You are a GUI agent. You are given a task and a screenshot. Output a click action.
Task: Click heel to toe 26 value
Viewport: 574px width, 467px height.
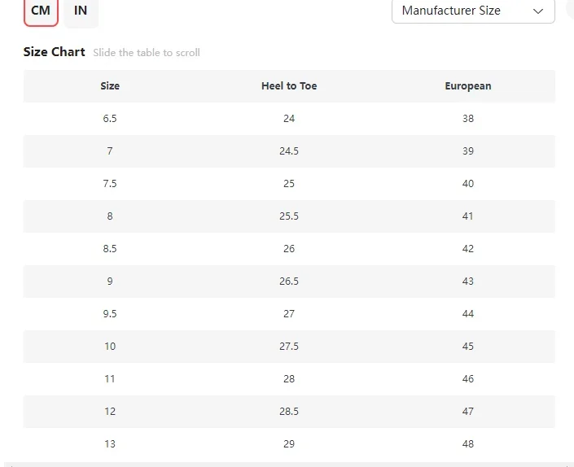pyautogui.click(x=289, y=248)
